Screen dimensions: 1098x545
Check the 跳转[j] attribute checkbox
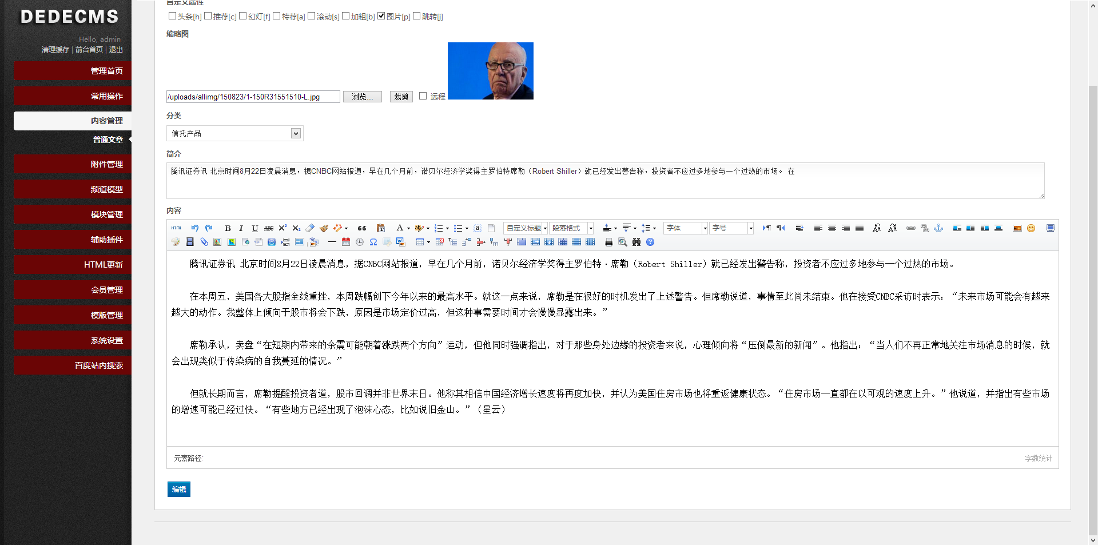click(417, 16)
